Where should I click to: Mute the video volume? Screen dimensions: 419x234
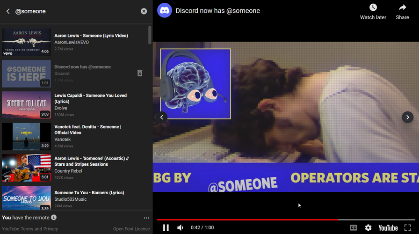tap(181, 227)
